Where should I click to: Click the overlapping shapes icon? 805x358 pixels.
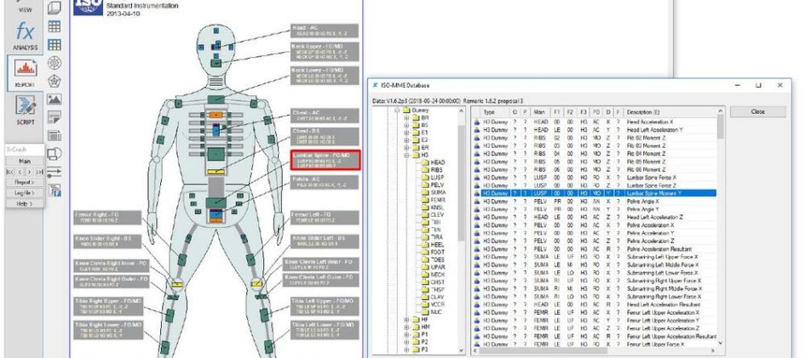pyautogui.click(x=55, y=154)
